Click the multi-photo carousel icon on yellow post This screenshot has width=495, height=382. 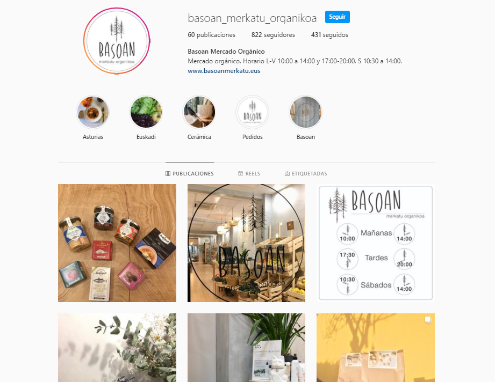coord(428,320)
